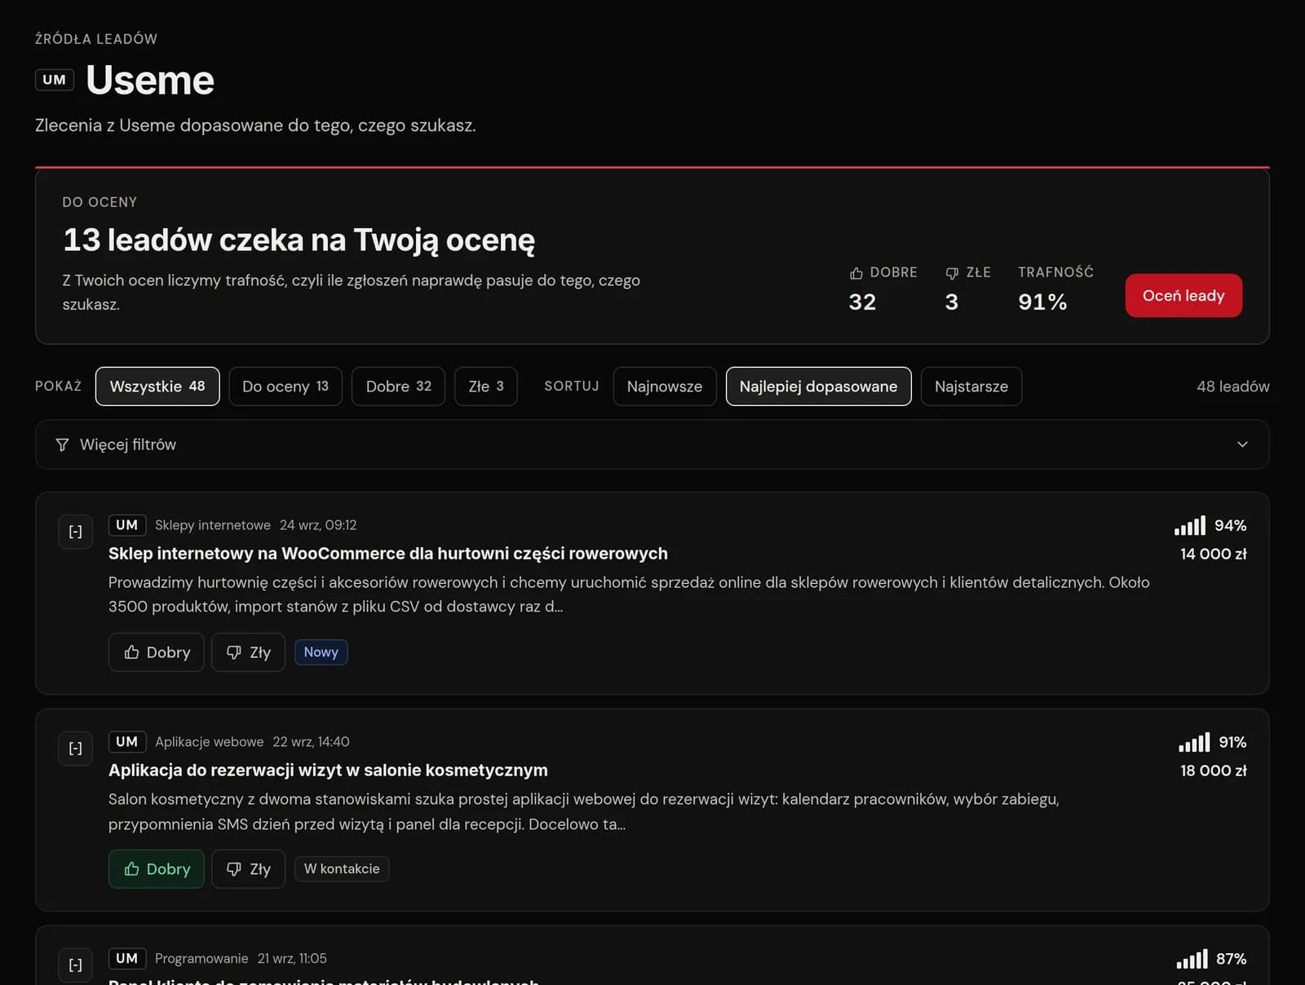
Task: Click the UM source badge on WooCommerce lead
Action: 127,525
